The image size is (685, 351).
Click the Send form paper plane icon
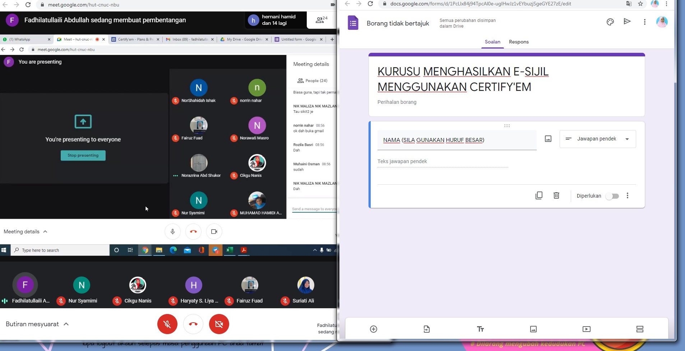tap(627, 22)
